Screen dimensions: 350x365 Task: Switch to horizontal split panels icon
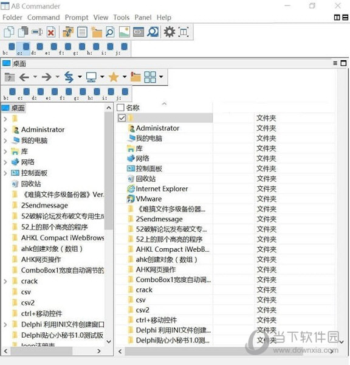(x=345, y=18)
